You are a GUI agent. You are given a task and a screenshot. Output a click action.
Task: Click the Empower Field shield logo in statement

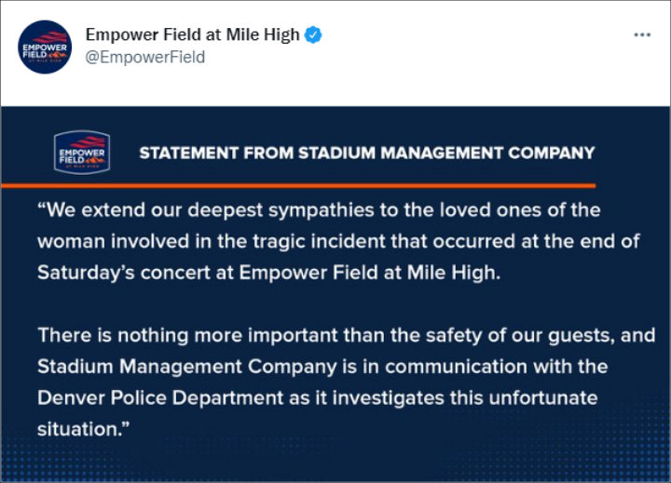[82, 153]
